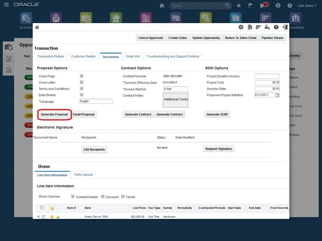Viewport: 322px width, 241px height.
Task: Expand the Lisa Jones user menu
Action: (308, 5)
